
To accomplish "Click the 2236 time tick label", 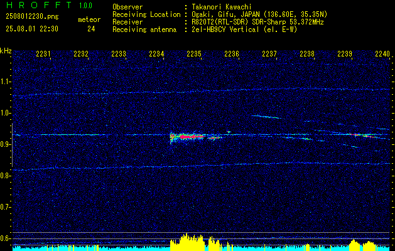I will (x=232, y=53).
